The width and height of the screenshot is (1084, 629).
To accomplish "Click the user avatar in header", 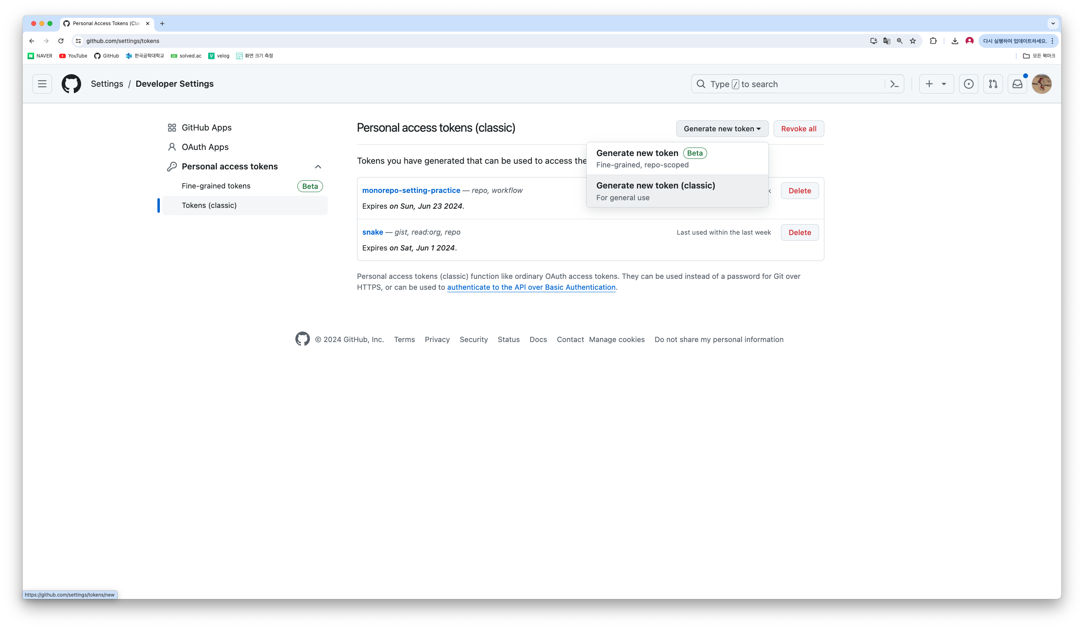I will pyautogui.click(x=1041, y=84).
